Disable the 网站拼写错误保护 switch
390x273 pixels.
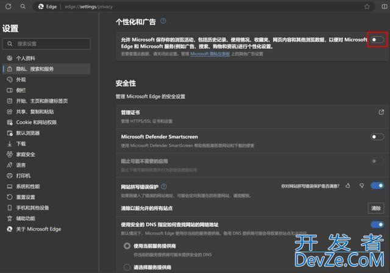point(377,185)
